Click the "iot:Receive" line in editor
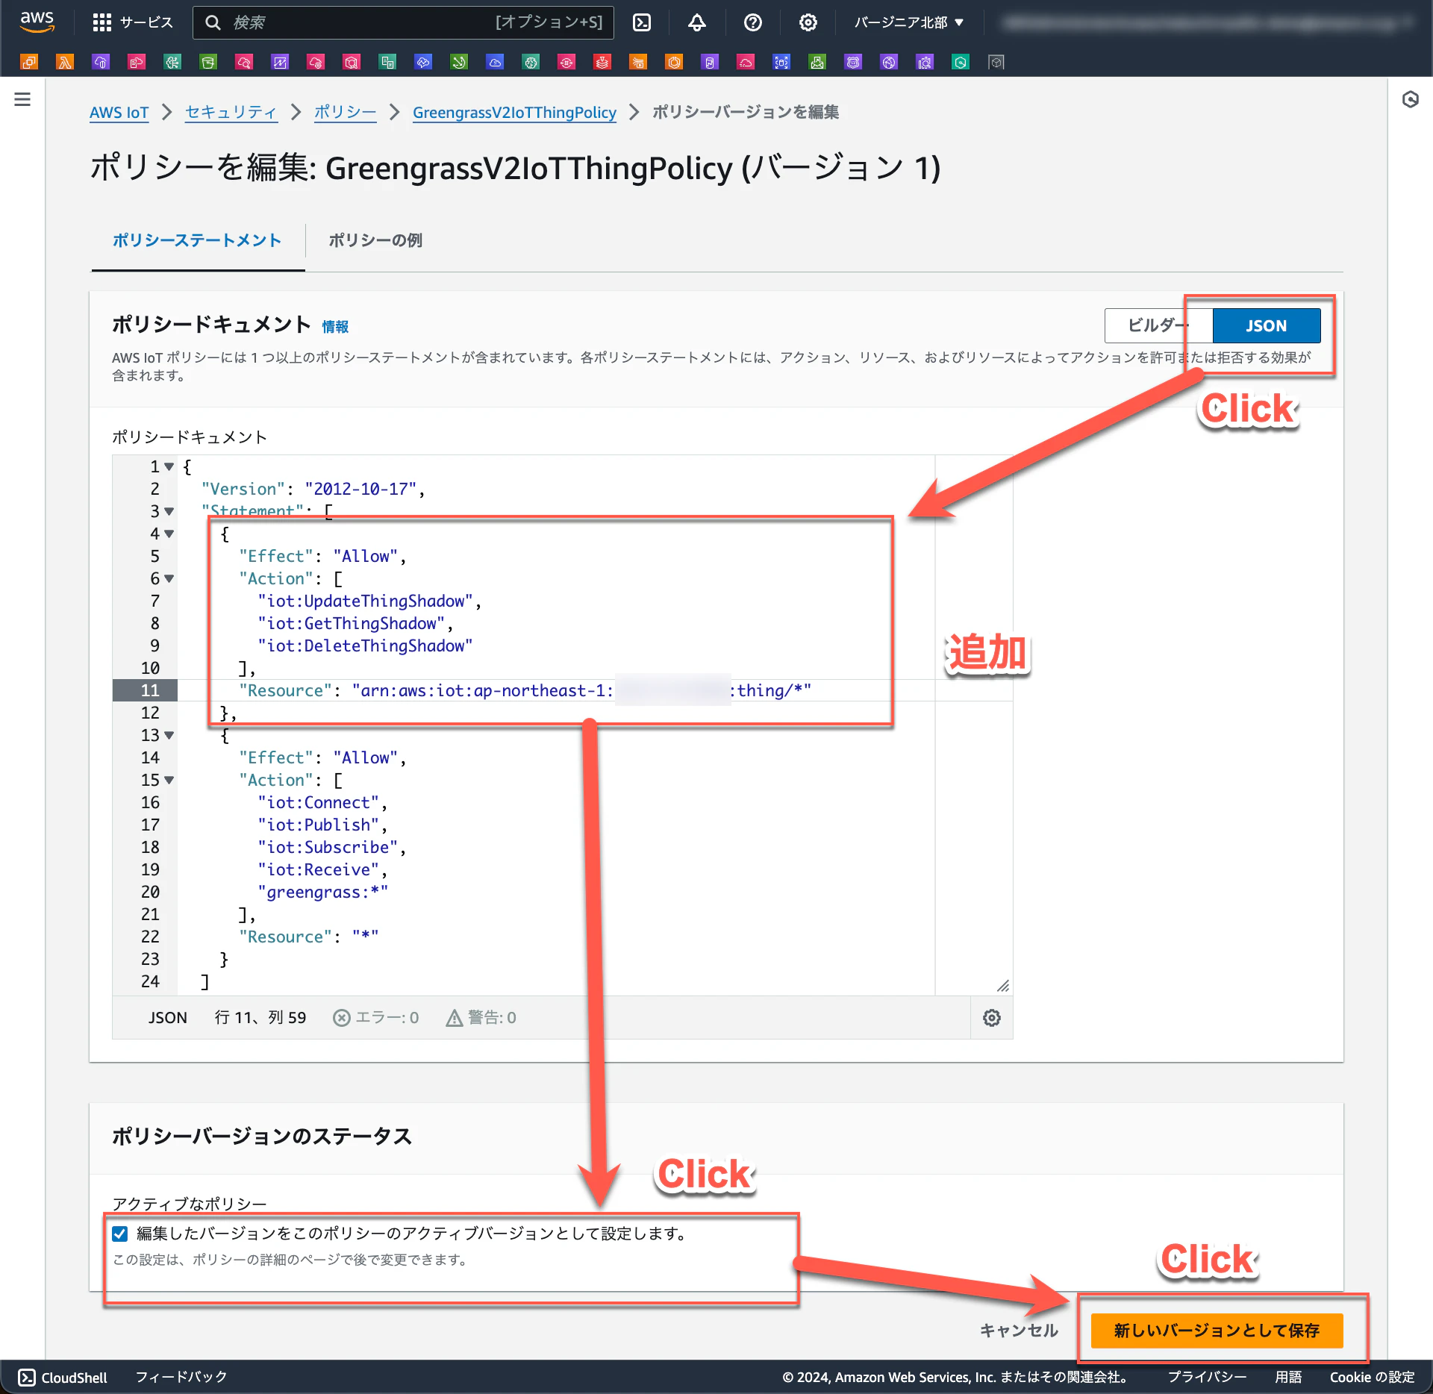The width and height of the screenshot is (1433, 1394). point(322,870)
